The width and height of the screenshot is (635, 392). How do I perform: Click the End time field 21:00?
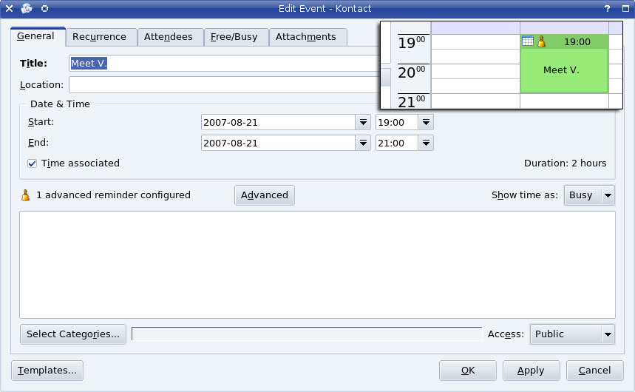(397, 143)
